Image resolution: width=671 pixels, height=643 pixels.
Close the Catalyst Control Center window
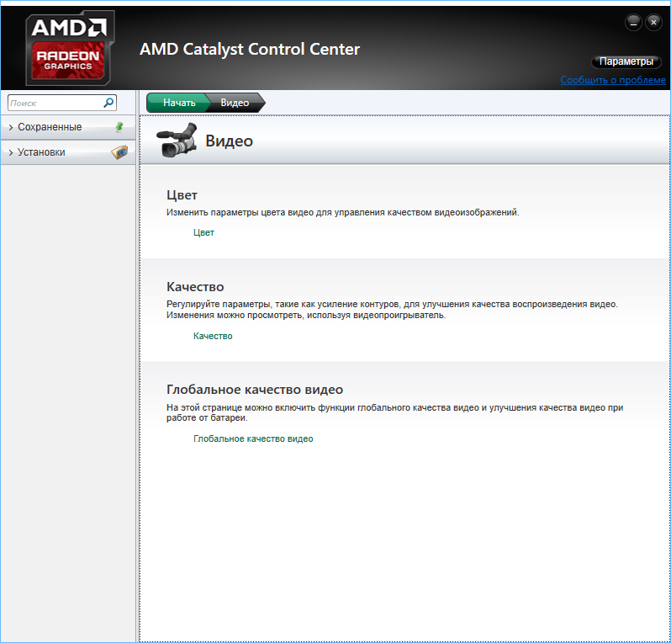coord(653,22)
